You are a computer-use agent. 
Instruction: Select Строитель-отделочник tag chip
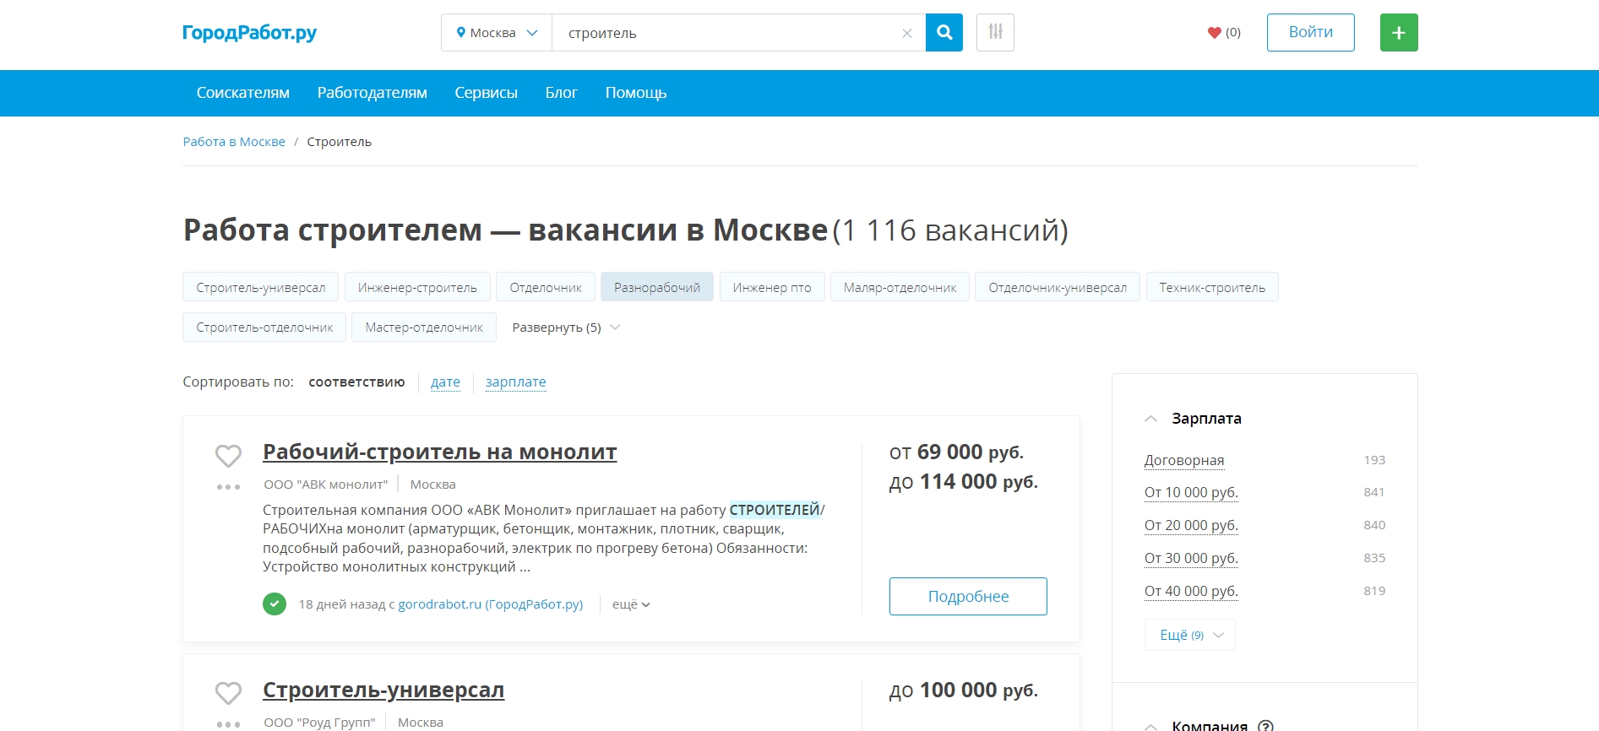coord(264,328)
